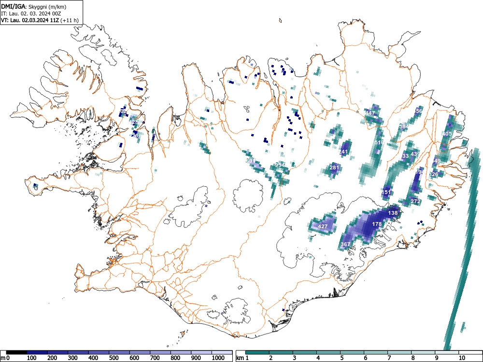Click the legend swatch between 100 and 200 m
The image size is (483, 362).
(37, 352)
